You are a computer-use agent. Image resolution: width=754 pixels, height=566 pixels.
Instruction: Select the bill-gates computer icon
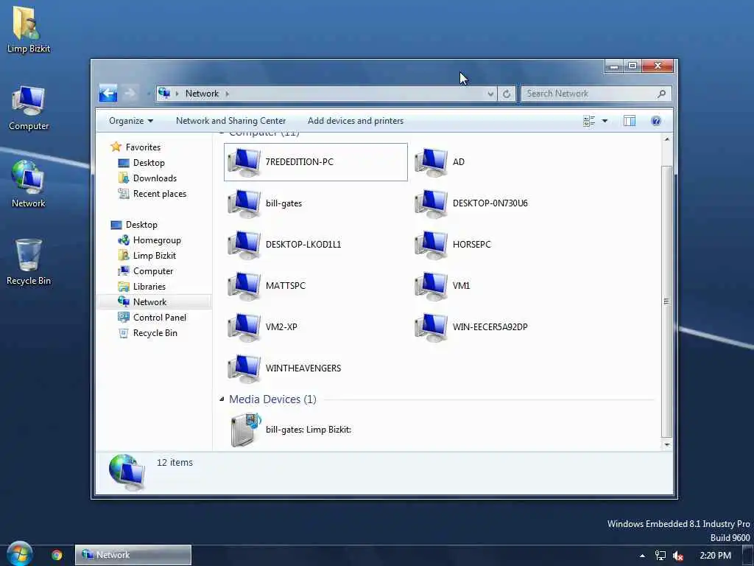[244, 203]
